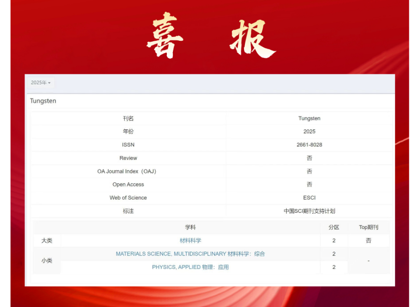Viewport: 417px width, 307px height.
Task: Open the MATERIALS SCIENCE, MULTIDISCIPLINARY link
Action: (x=190, y=254)
